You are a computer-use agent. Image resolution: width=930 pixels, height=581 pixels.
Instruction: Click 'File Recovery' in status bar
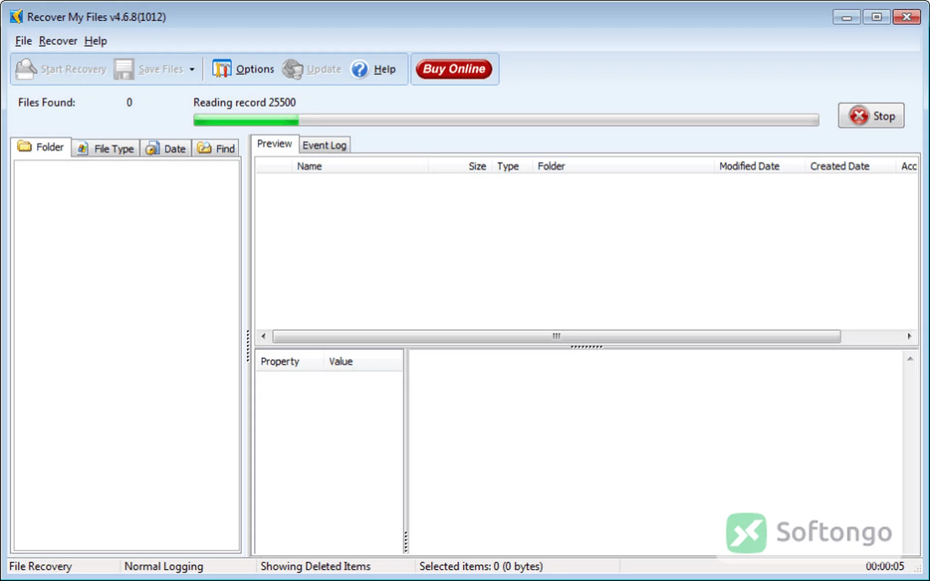(41, 566)
